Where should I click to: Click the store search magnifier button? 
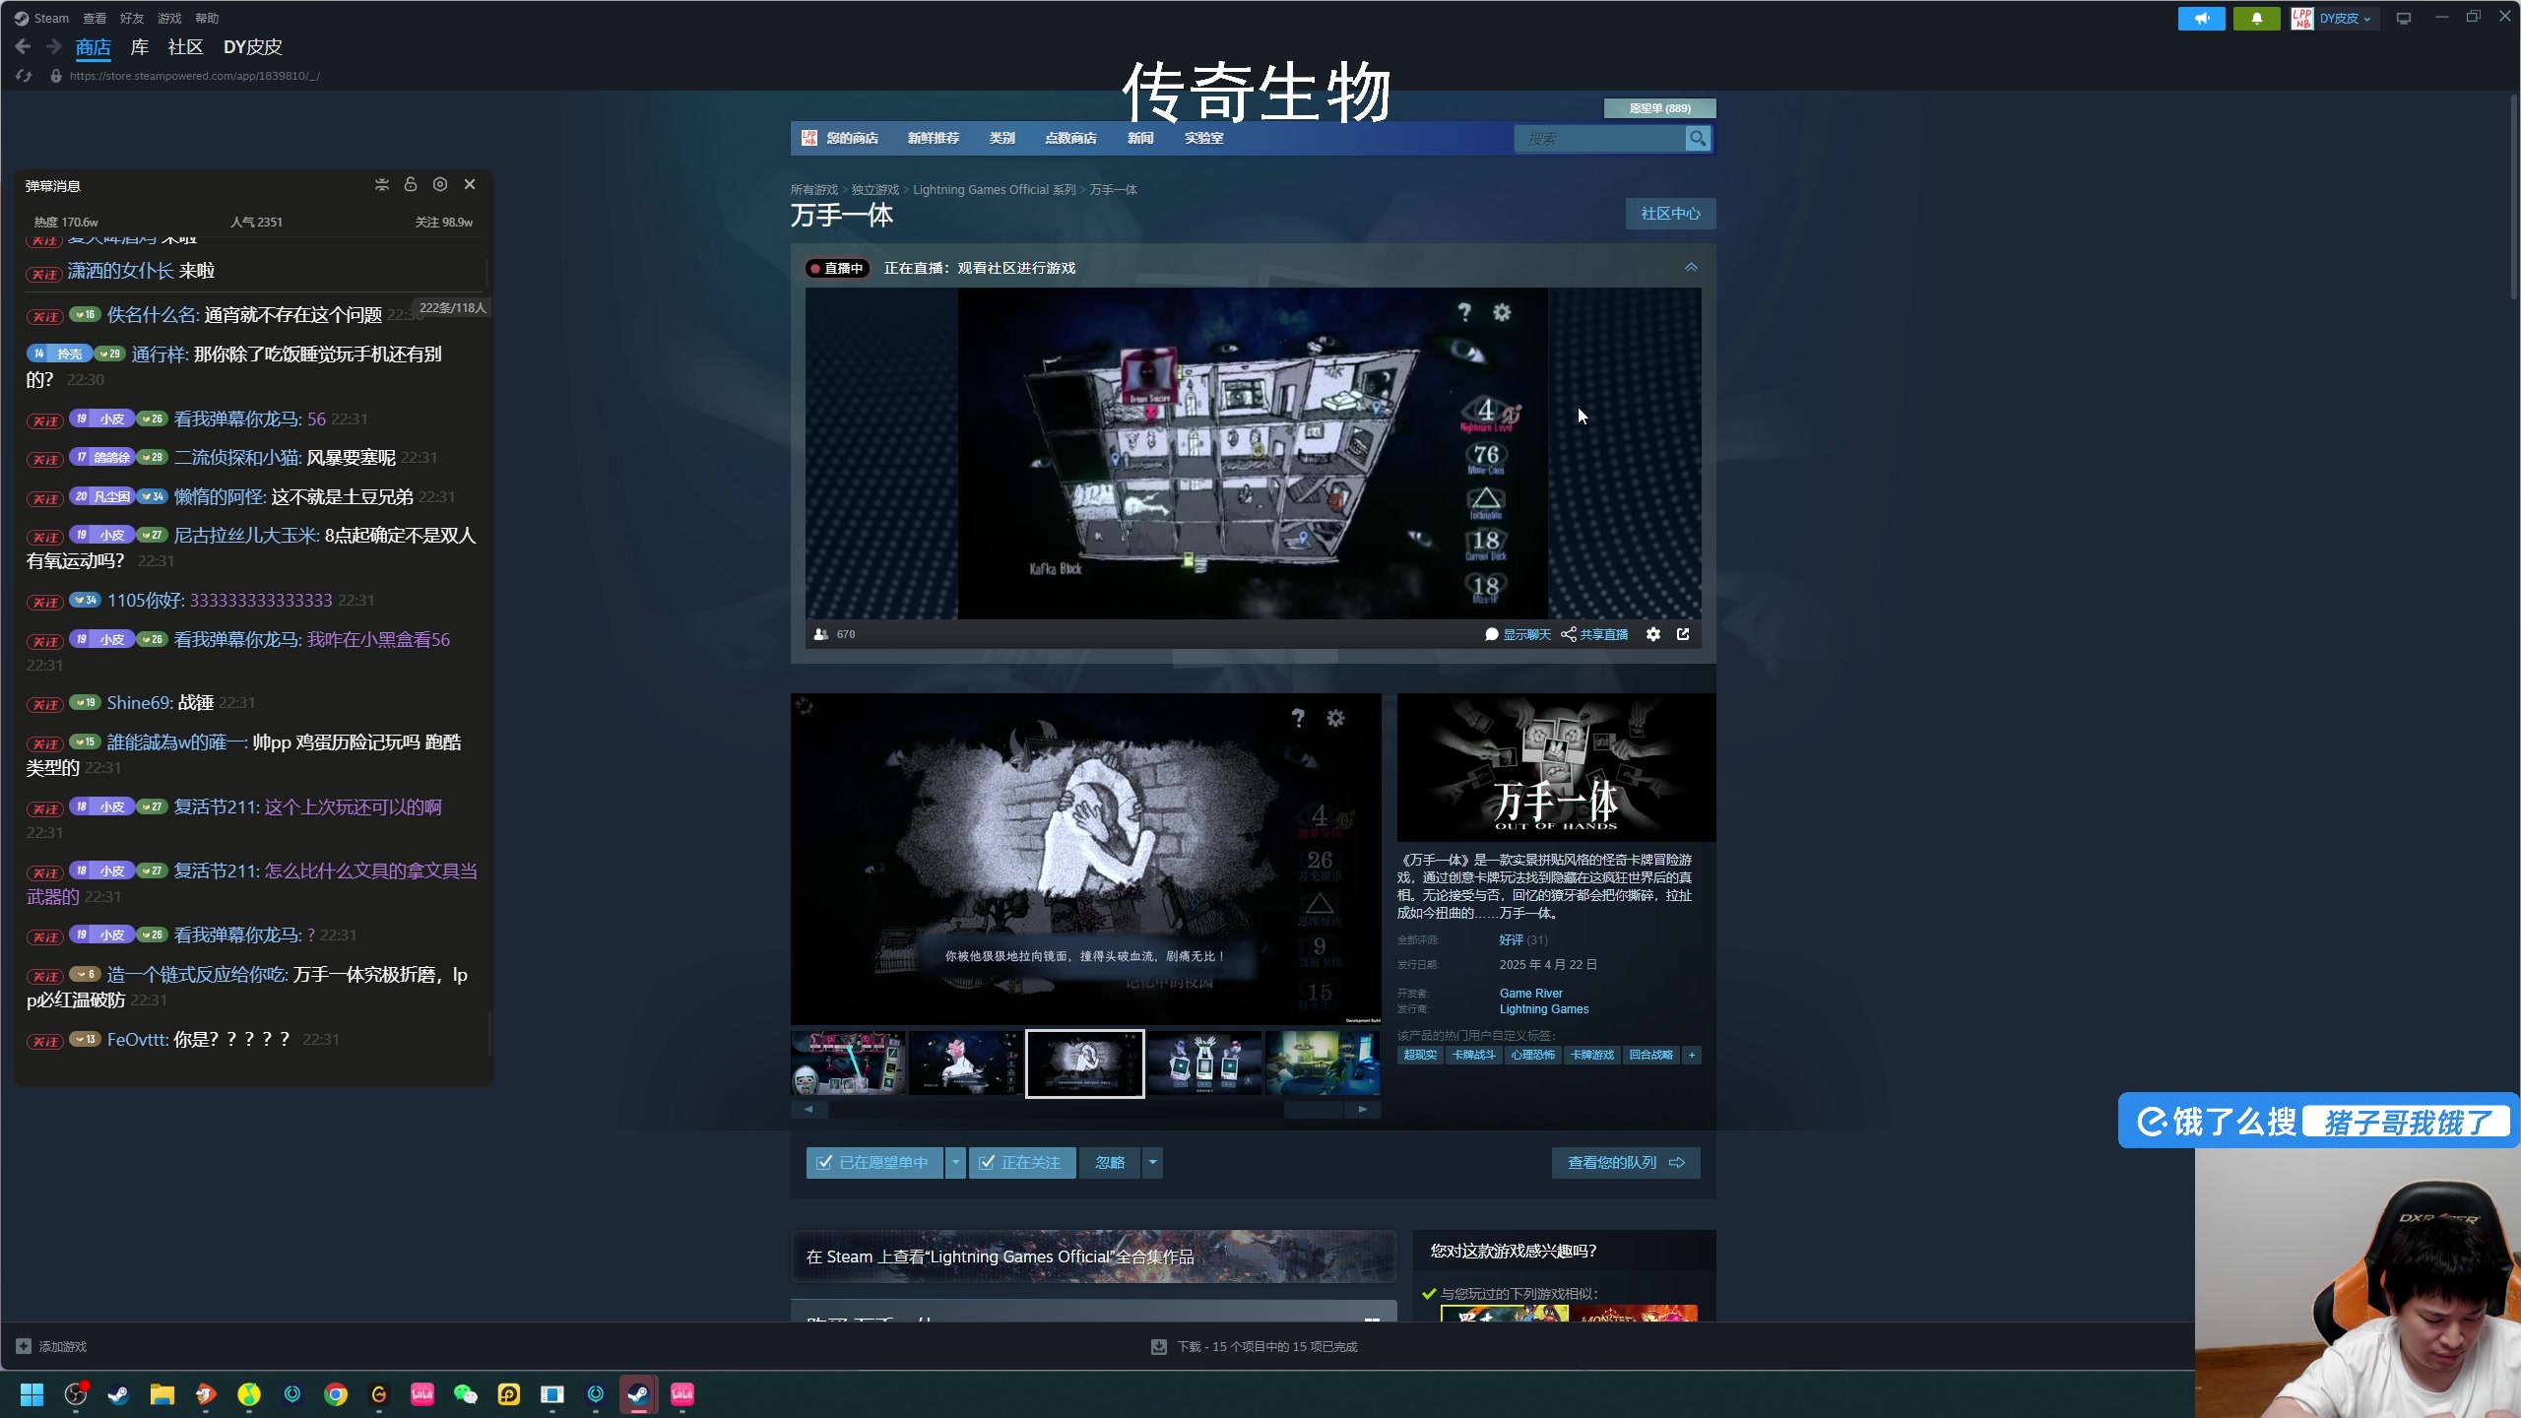(1698, 139)
